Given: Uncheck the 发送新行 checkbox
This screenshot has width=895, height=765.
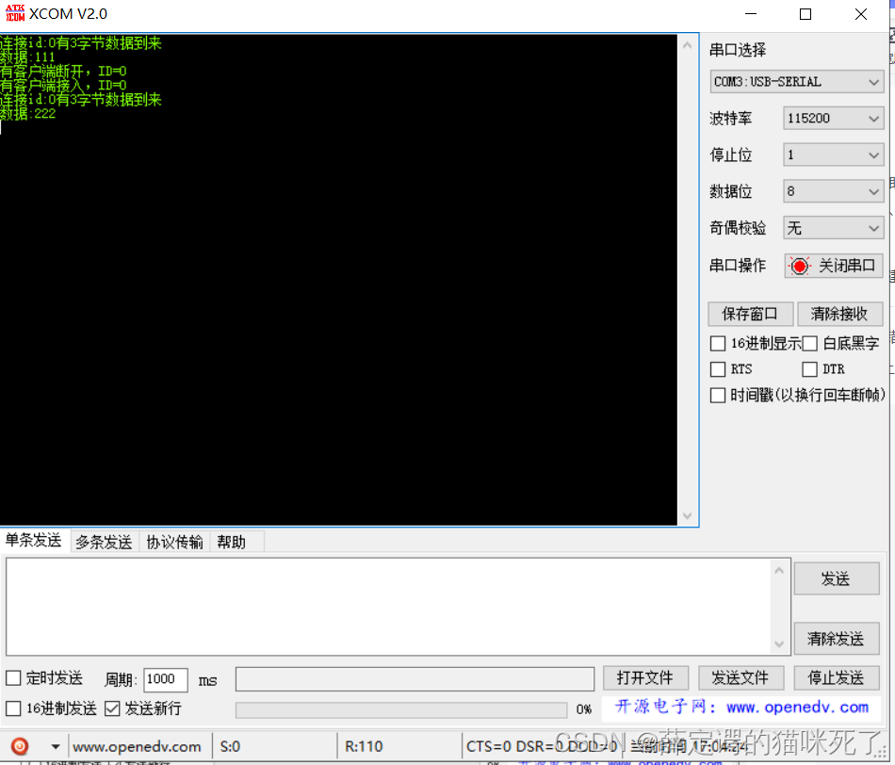Looking at the screenshot, I should (112, 708).
